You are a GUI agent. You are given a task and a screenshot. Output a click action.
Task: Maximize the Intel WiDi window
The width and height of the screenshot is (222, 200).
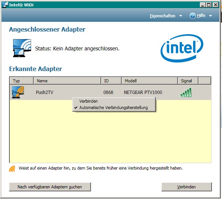pos(209,5)
